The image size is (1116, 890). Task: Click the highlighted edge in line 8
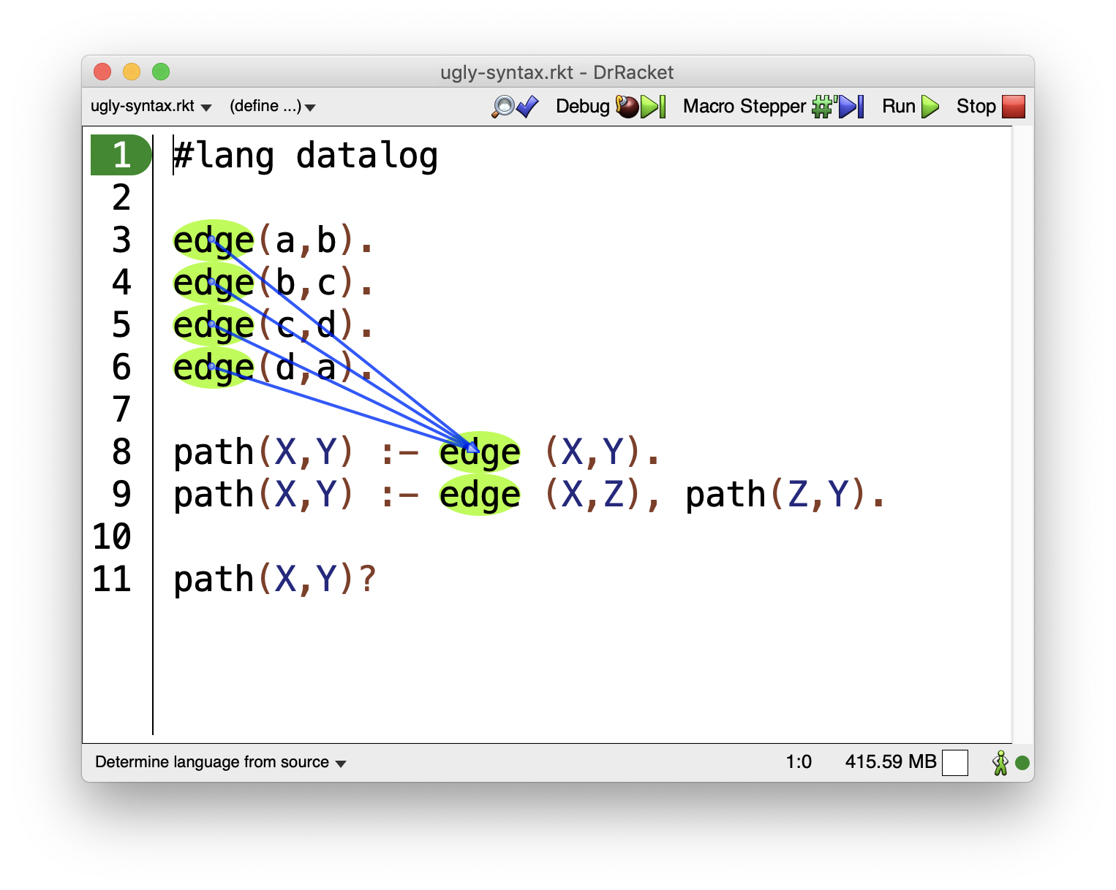pyautogui.click(x=480, y=452)
